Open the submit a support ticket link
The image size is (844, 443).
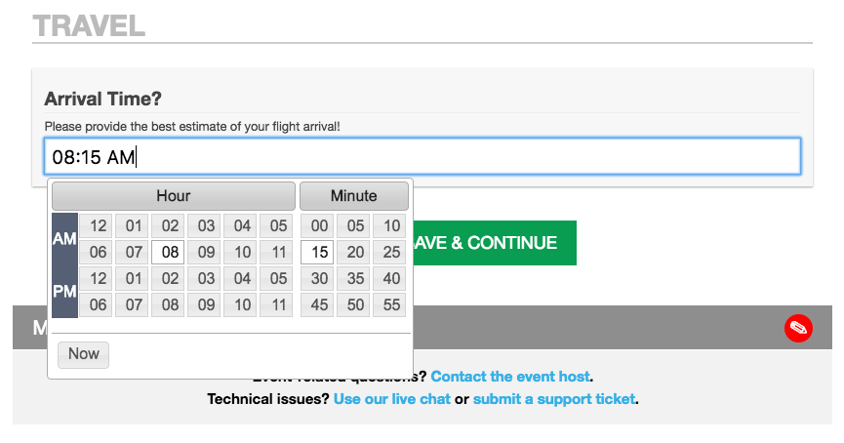[554, 399]
